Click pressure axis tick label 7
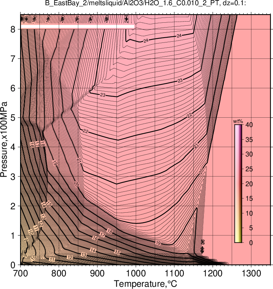 tap(13, 58)
